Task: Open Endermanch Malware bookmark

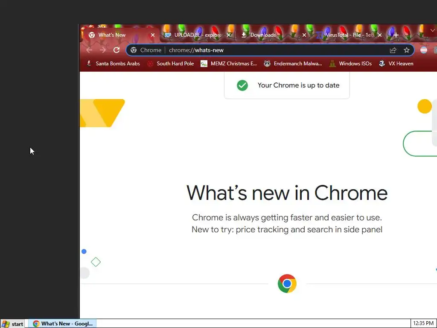Action: click(293, 64)
